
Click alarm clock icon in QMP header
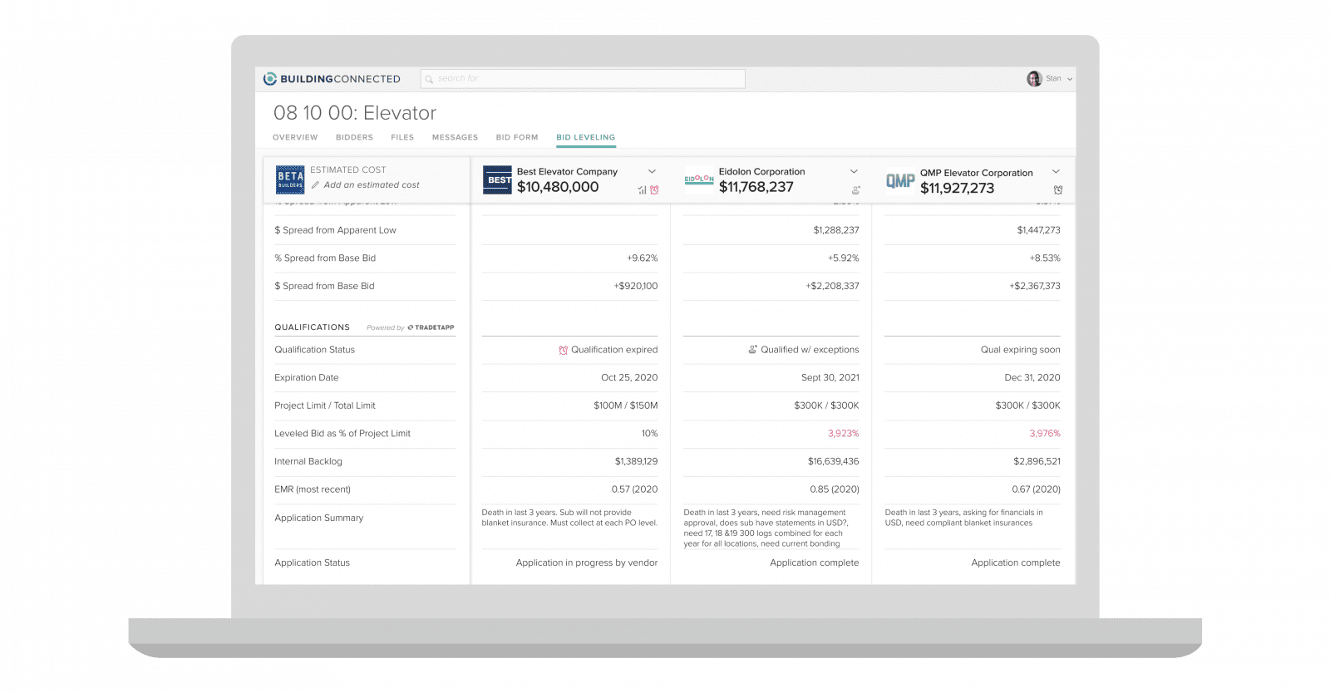click(x=1057, y=190)
